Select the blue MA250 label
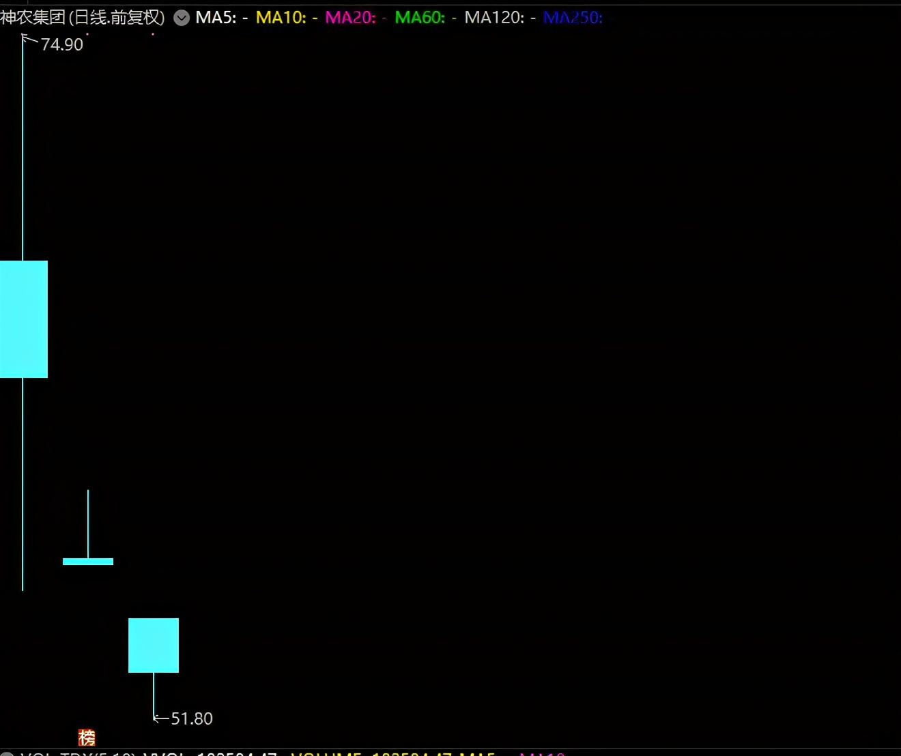Image resolution: width=901 pixels, height=756 pixels. pyautogui.click(x=573, y=17)
